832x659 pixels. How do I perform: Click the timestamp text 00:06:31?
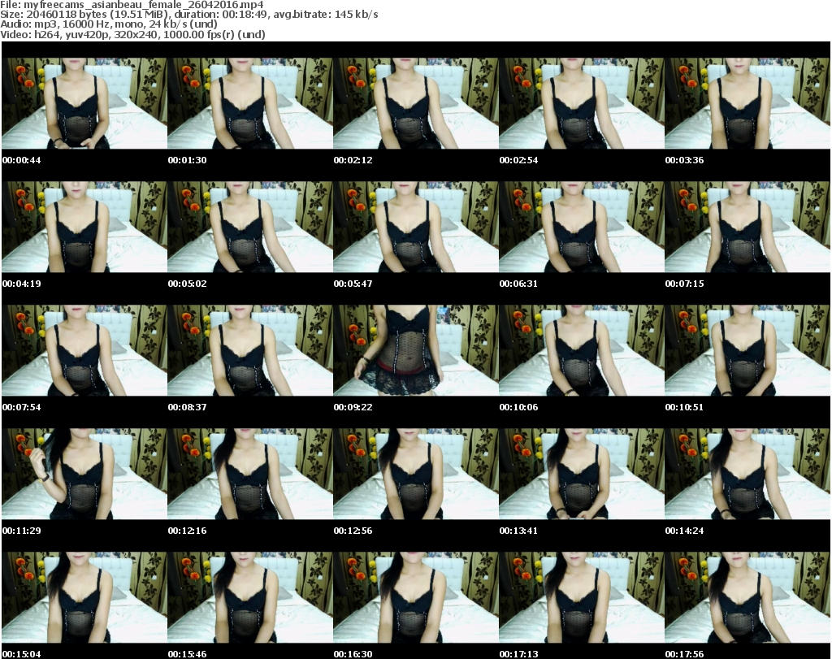click(518, 284)
